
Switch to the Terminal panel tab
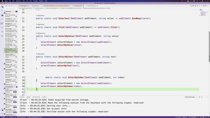44,97
